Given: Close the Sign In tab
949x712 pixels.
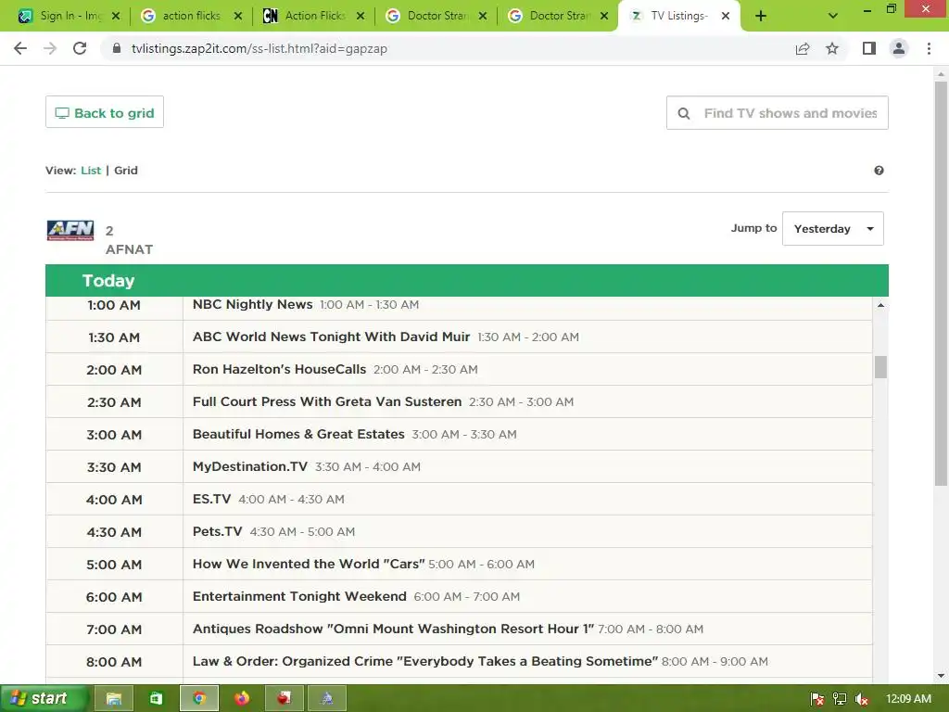Looking at the screenshot, I should pos(116,16).
